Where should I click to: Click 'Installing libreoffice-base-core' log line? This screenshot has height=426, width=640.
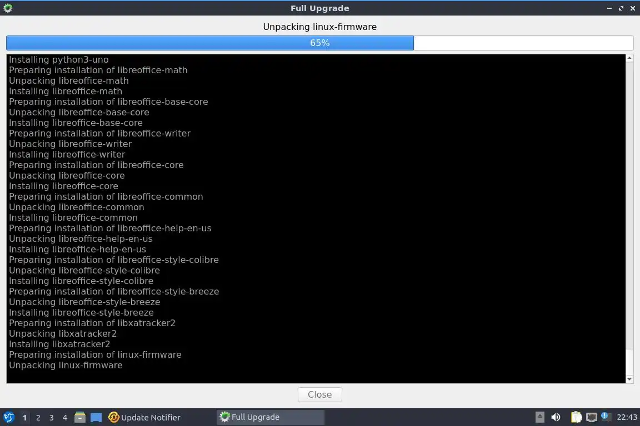click(x=76, y=123)
